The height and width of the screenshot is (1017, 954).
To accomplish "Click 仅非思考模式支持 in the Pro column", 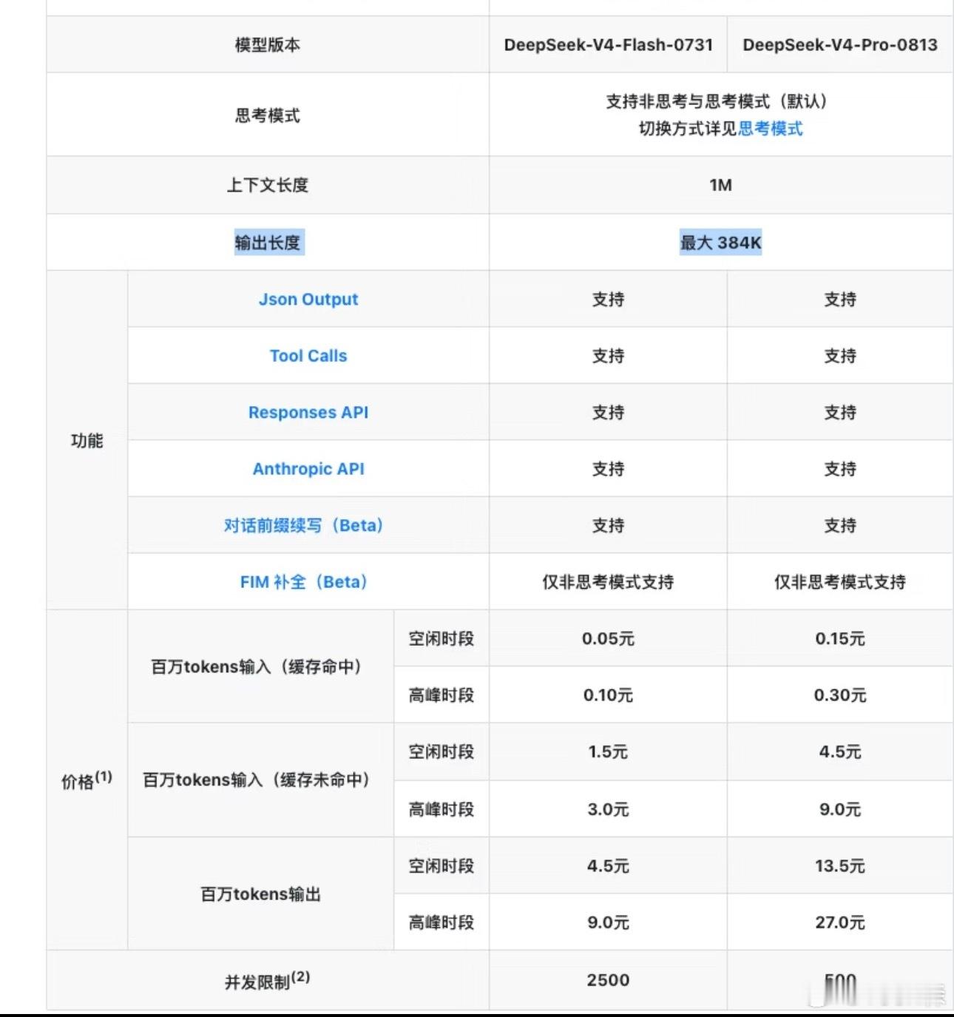I will tap(840, 582).
